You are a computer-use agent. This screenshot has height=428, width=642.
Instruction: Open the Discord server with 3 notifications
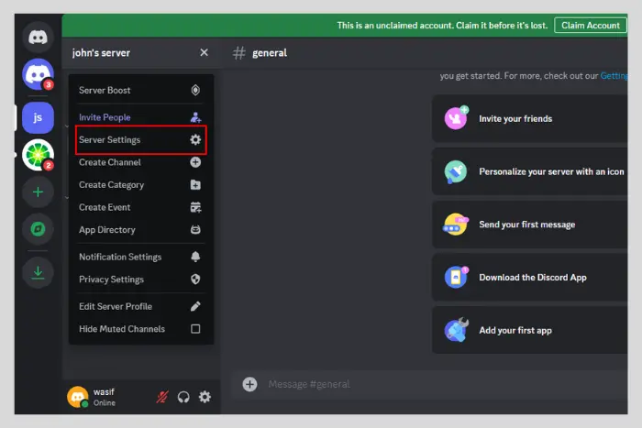point(38,74)
